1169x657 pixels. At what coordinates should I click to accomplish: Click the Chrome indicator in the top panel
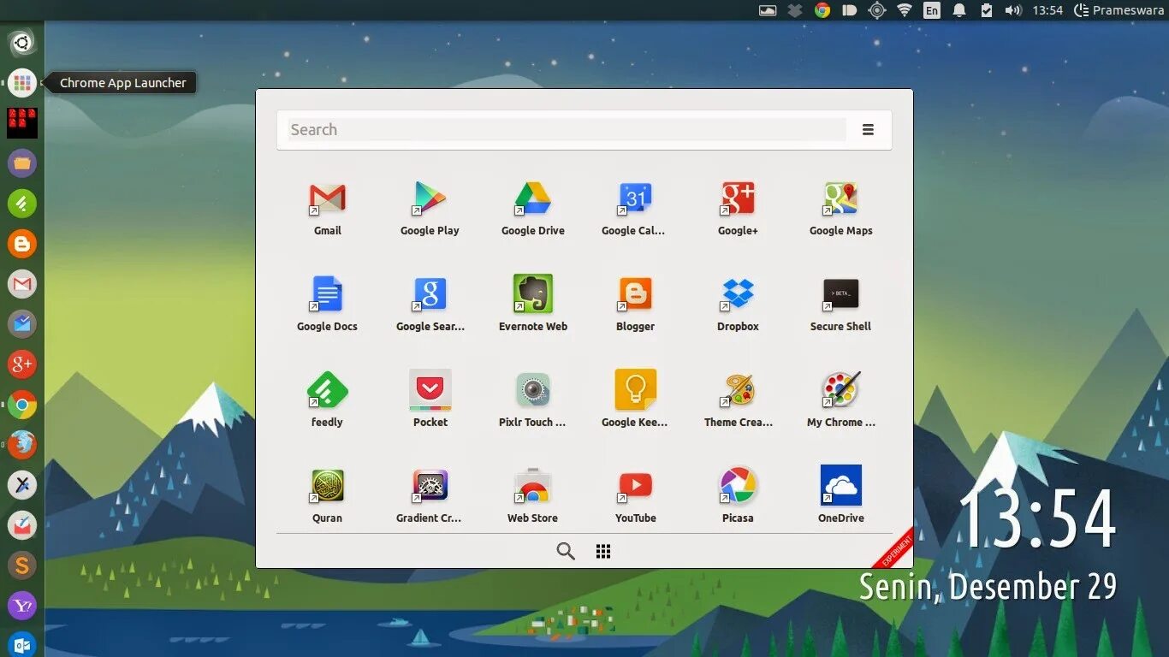point(822,10)
